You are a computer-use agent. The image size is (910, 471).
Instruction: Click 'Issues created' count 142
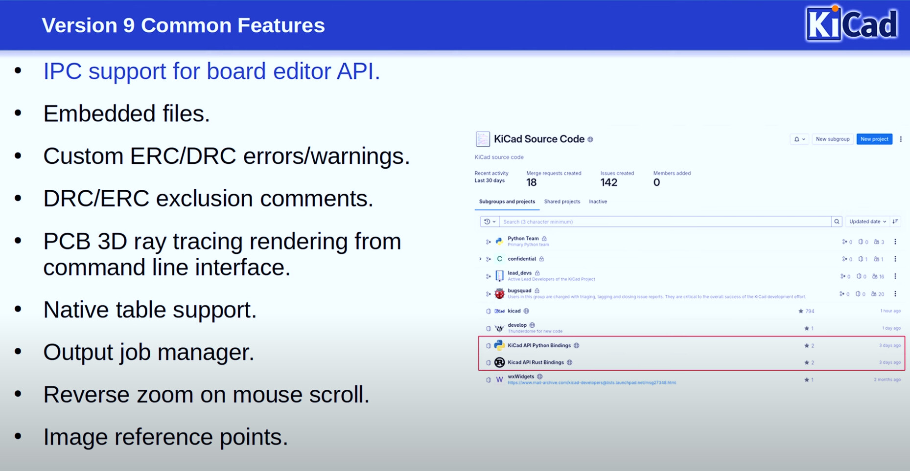(x=609, y=182)
